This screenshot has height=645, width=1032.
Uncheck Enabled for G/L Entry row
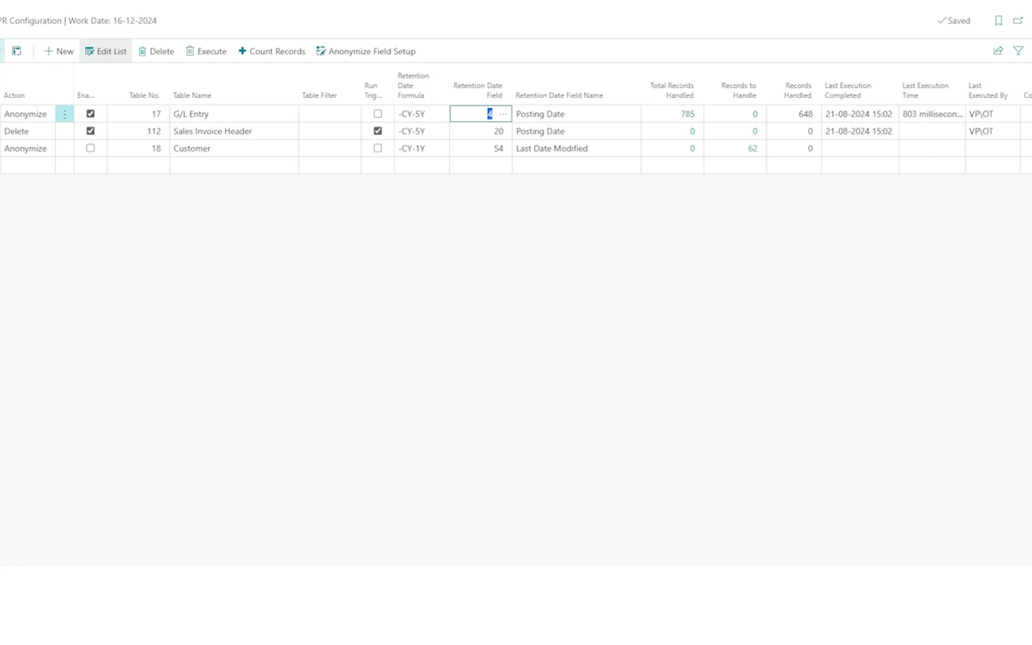click(x=90, y=114)
